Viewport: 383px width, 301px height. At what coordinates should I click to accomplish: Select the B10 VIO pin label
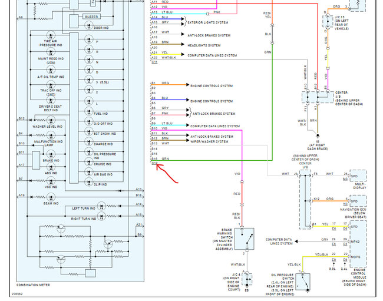tap(159, 128)
